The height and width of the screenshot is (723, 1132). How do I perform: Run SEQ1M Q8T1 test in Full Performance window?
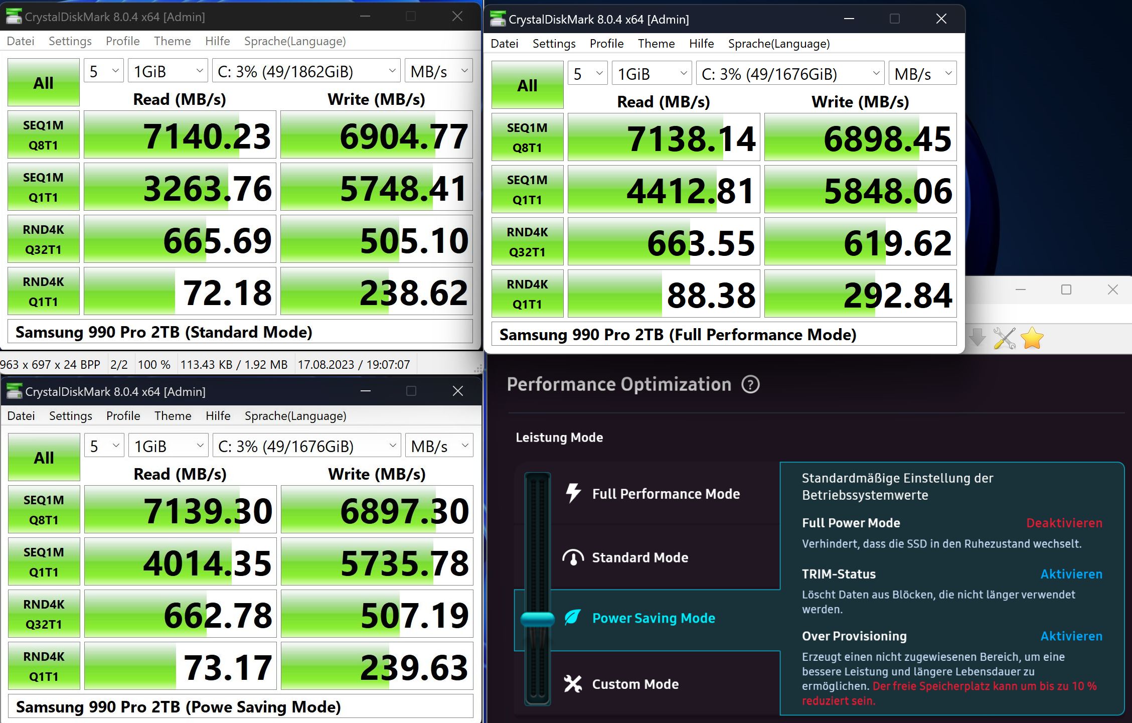pos(527,137)
